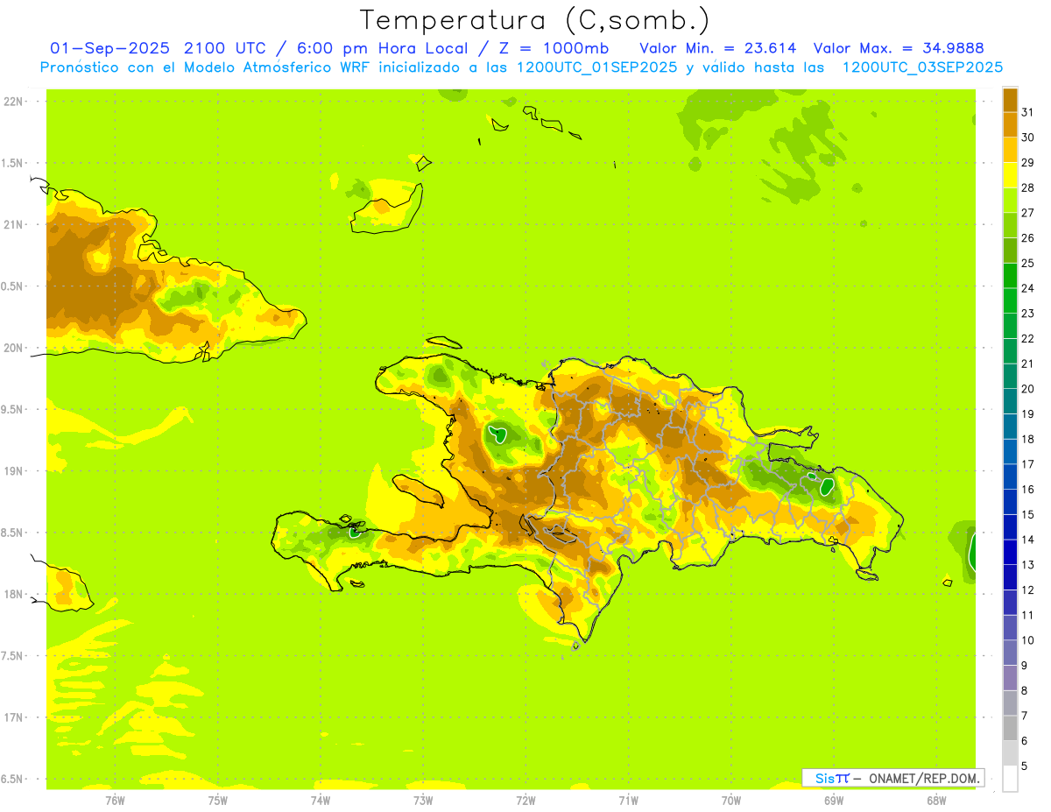Click the "1200UTC_01SEP2025" initialization time

(597, 67)
